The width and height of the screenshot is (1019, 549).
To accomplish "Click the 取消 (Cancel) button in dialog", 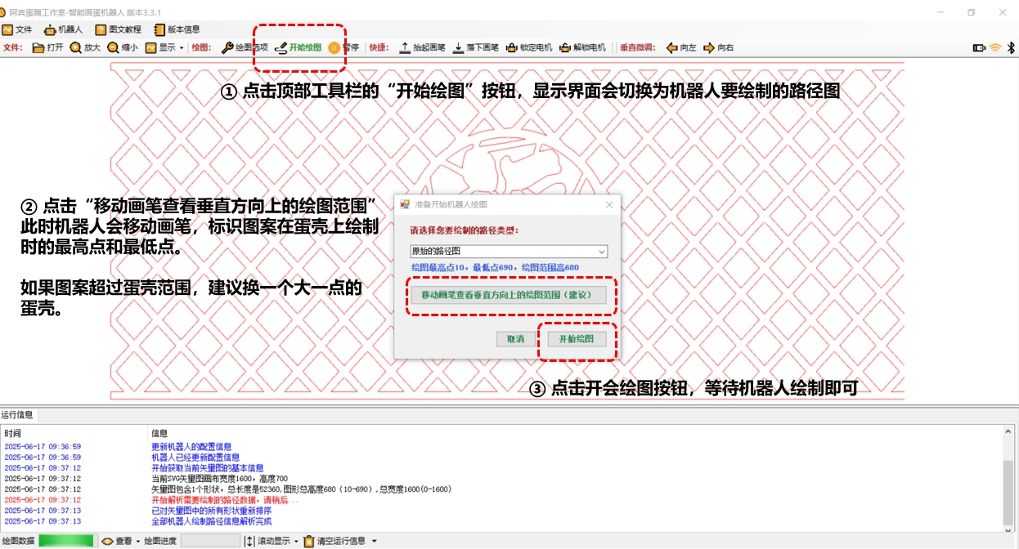I will click(514, 339).
